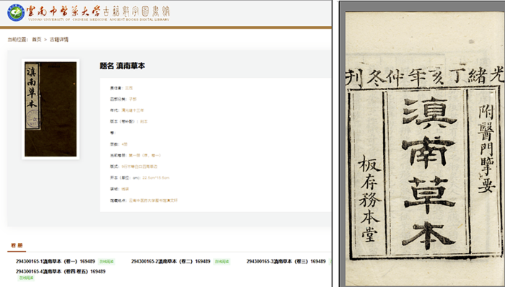
Task: Click the 刻本 edition value
Action: pyautogui.click(x=144, y=122)
